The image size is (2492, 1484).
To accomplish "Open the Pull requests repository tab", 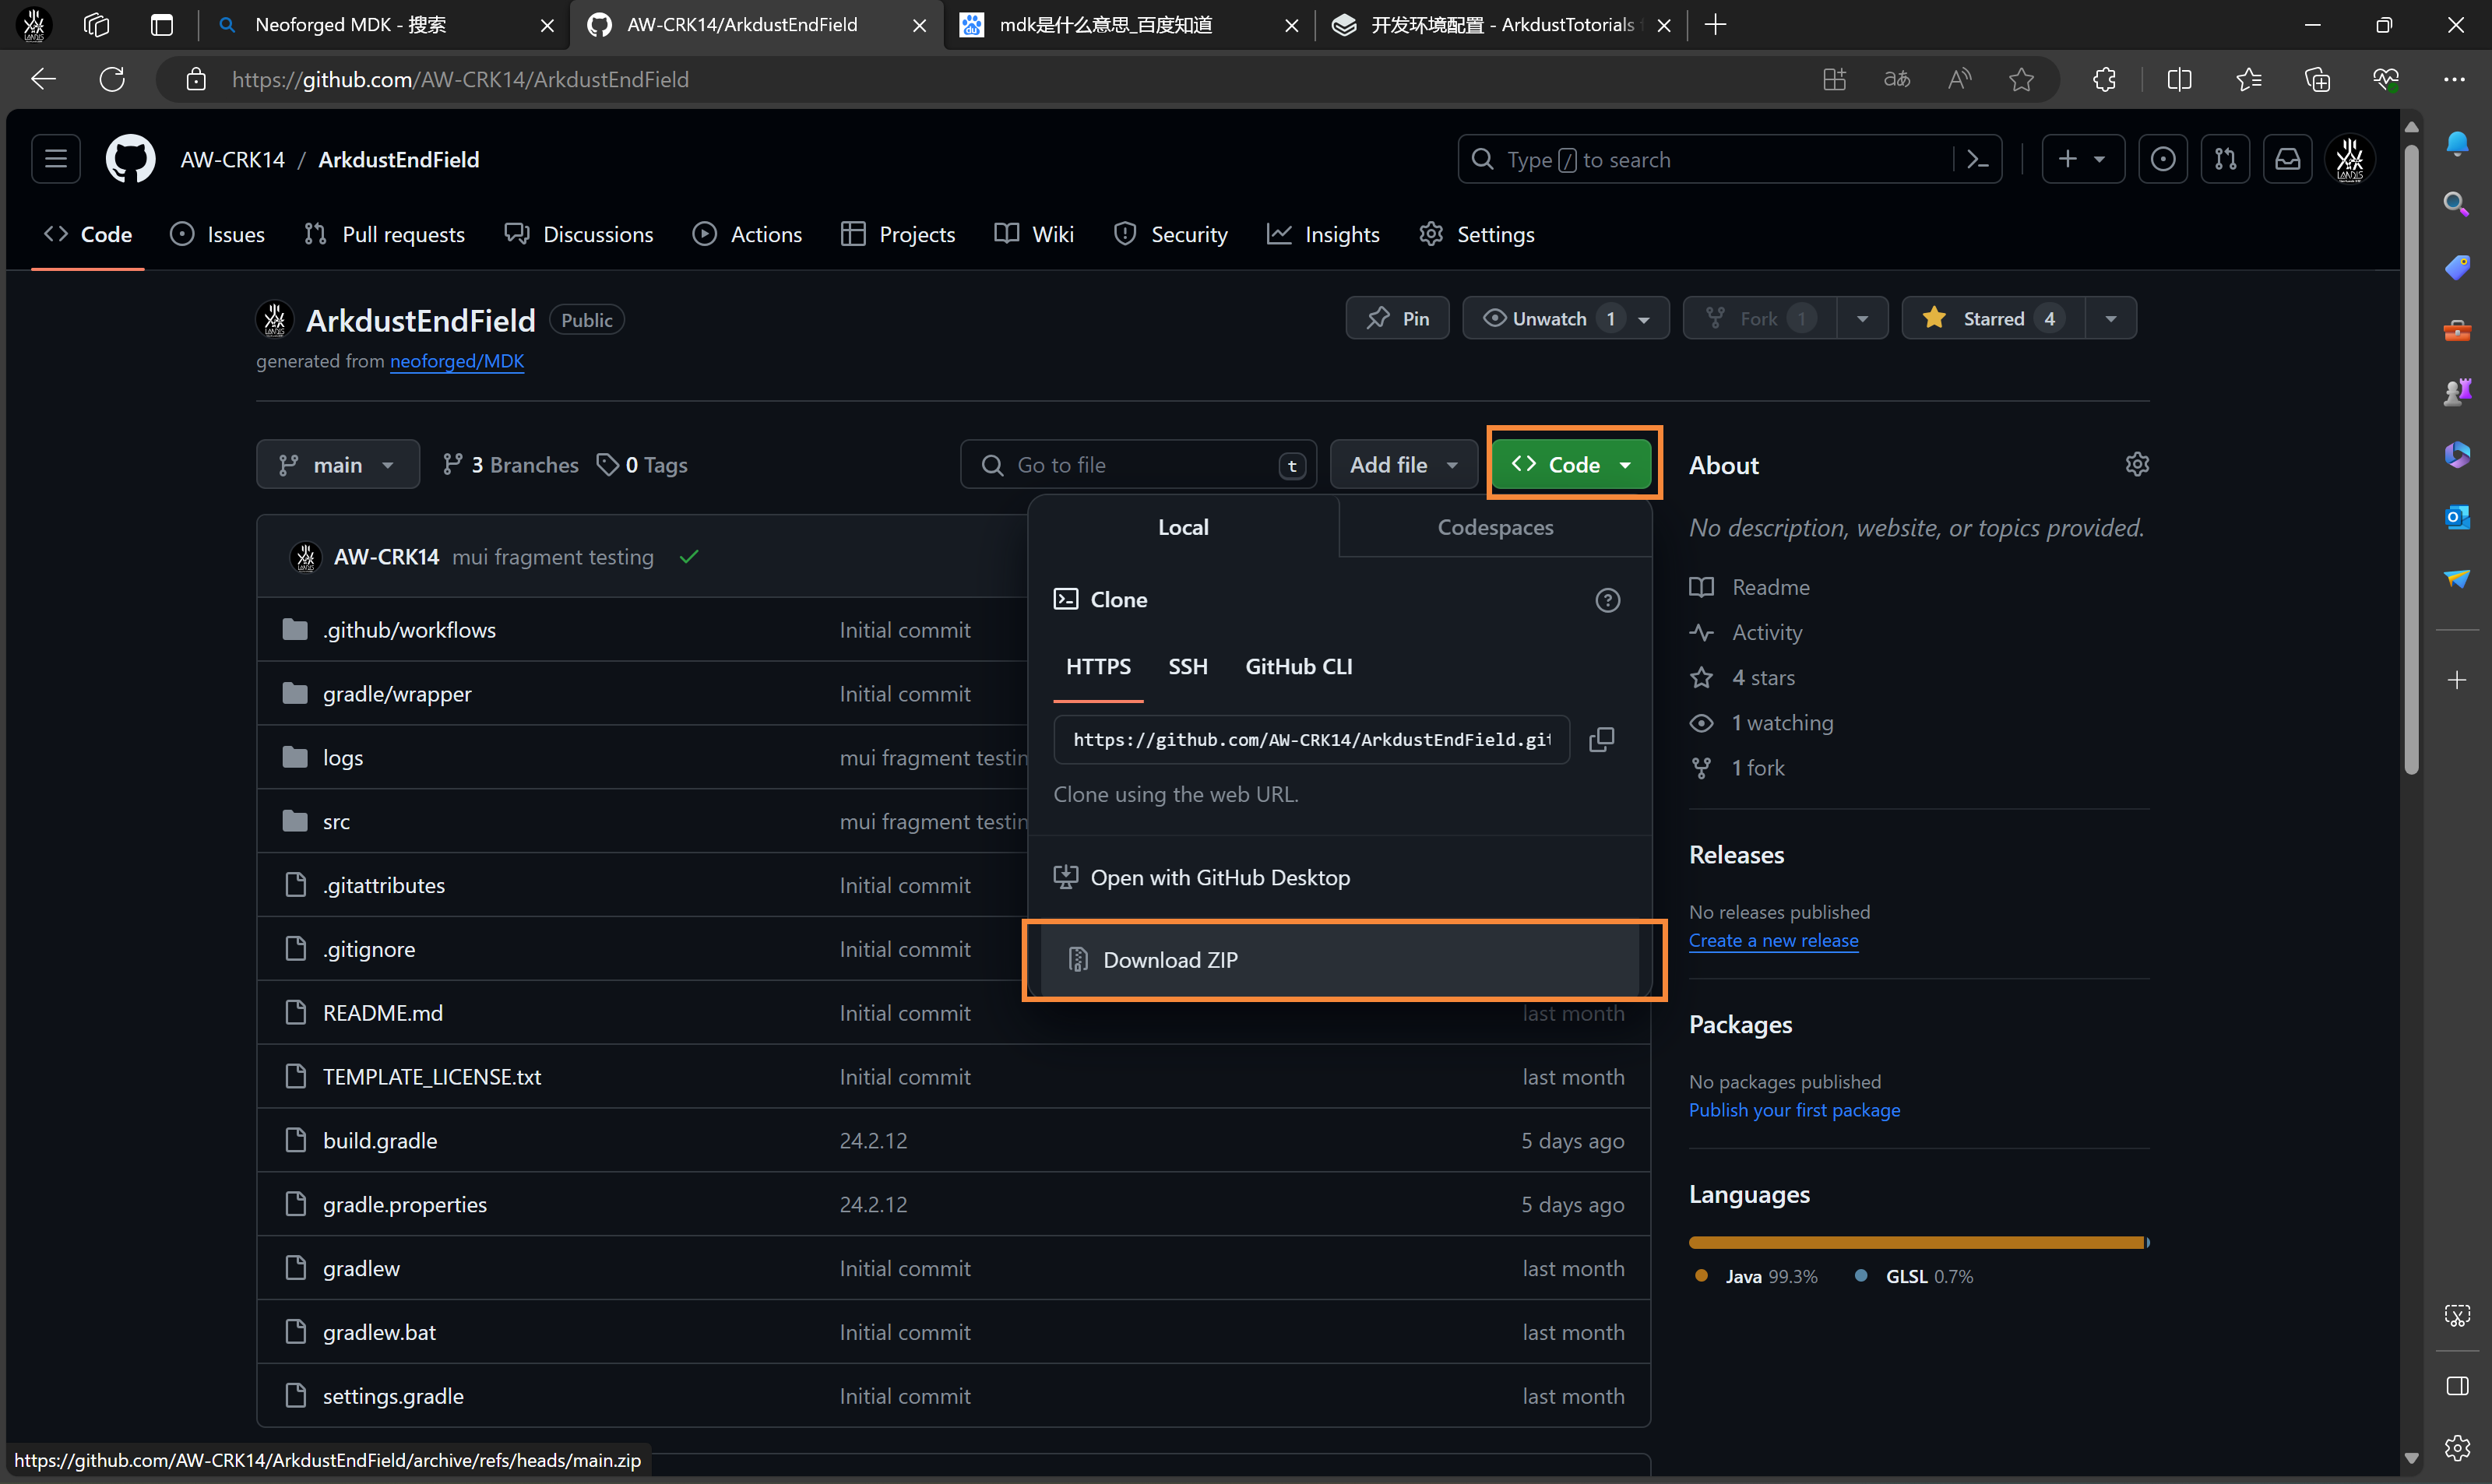I will (385, 234).
